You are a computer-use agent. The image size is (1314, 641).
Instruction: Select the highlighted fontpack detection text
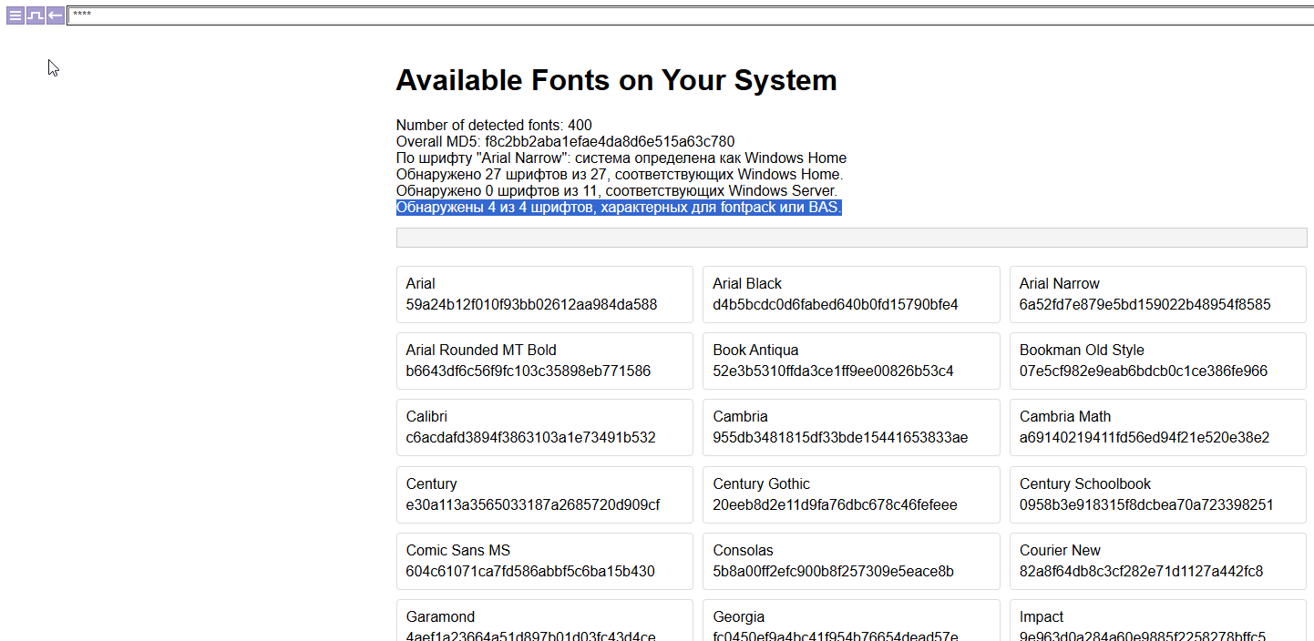618,207
